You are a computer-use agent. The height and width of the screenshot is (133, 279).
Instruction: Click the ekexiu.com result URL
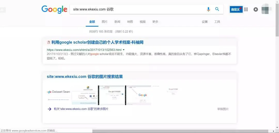click(x=84, y=50)
